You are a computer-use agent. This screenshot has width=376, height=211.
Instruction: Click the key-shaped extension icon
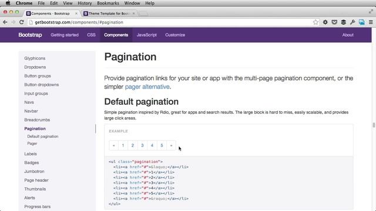(x=352, y=22)
